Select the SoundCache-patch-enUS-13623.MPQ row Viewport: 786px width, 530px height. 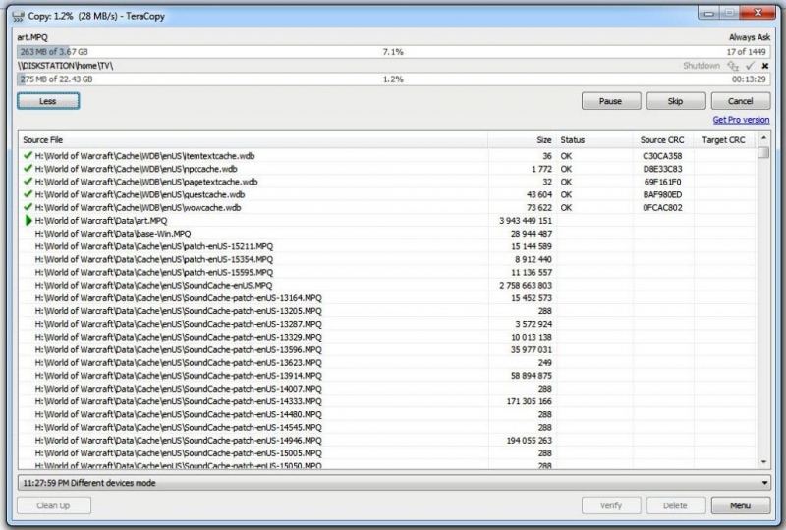tap(388, 363)
